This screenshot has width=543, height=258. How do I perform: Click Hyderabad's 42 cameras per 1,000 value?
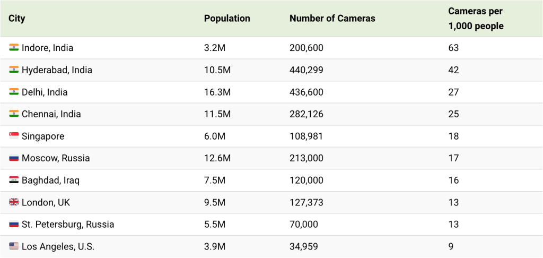tap(453, 70)
